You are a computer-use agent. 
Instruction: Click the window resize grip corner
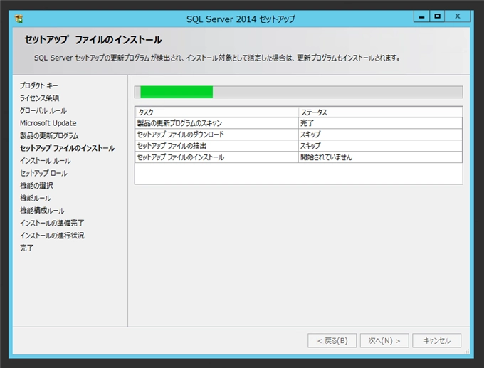pos(467,352)
